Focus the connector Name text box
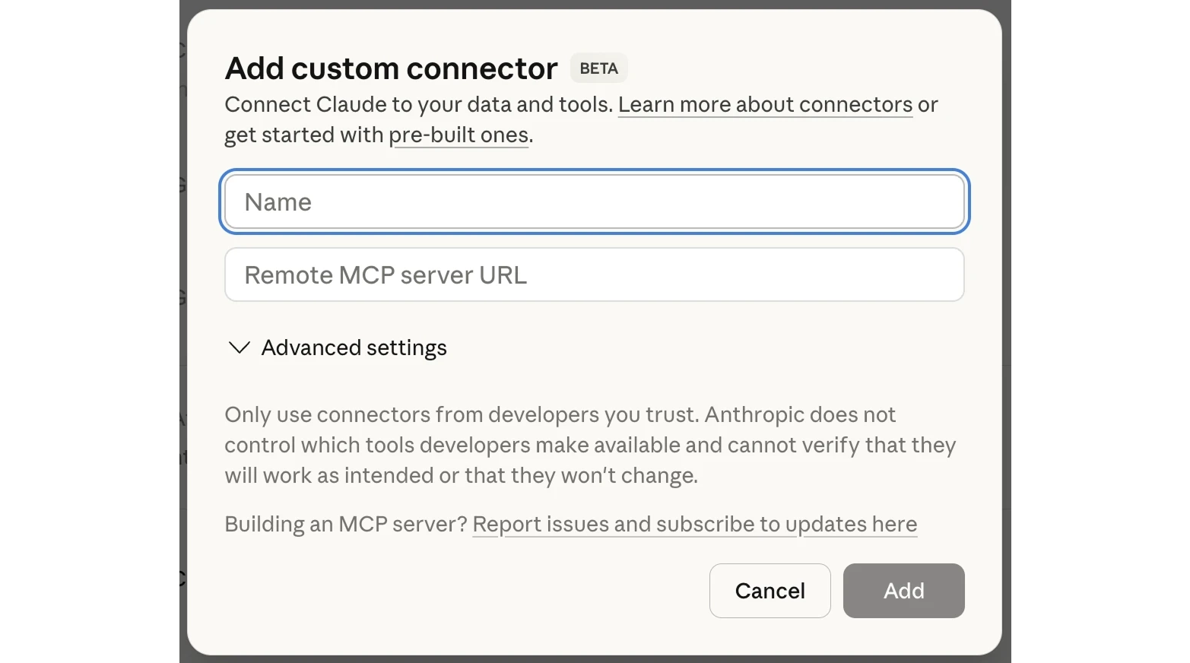Viewport: 1190px width, 663px height. coord(594,201)
